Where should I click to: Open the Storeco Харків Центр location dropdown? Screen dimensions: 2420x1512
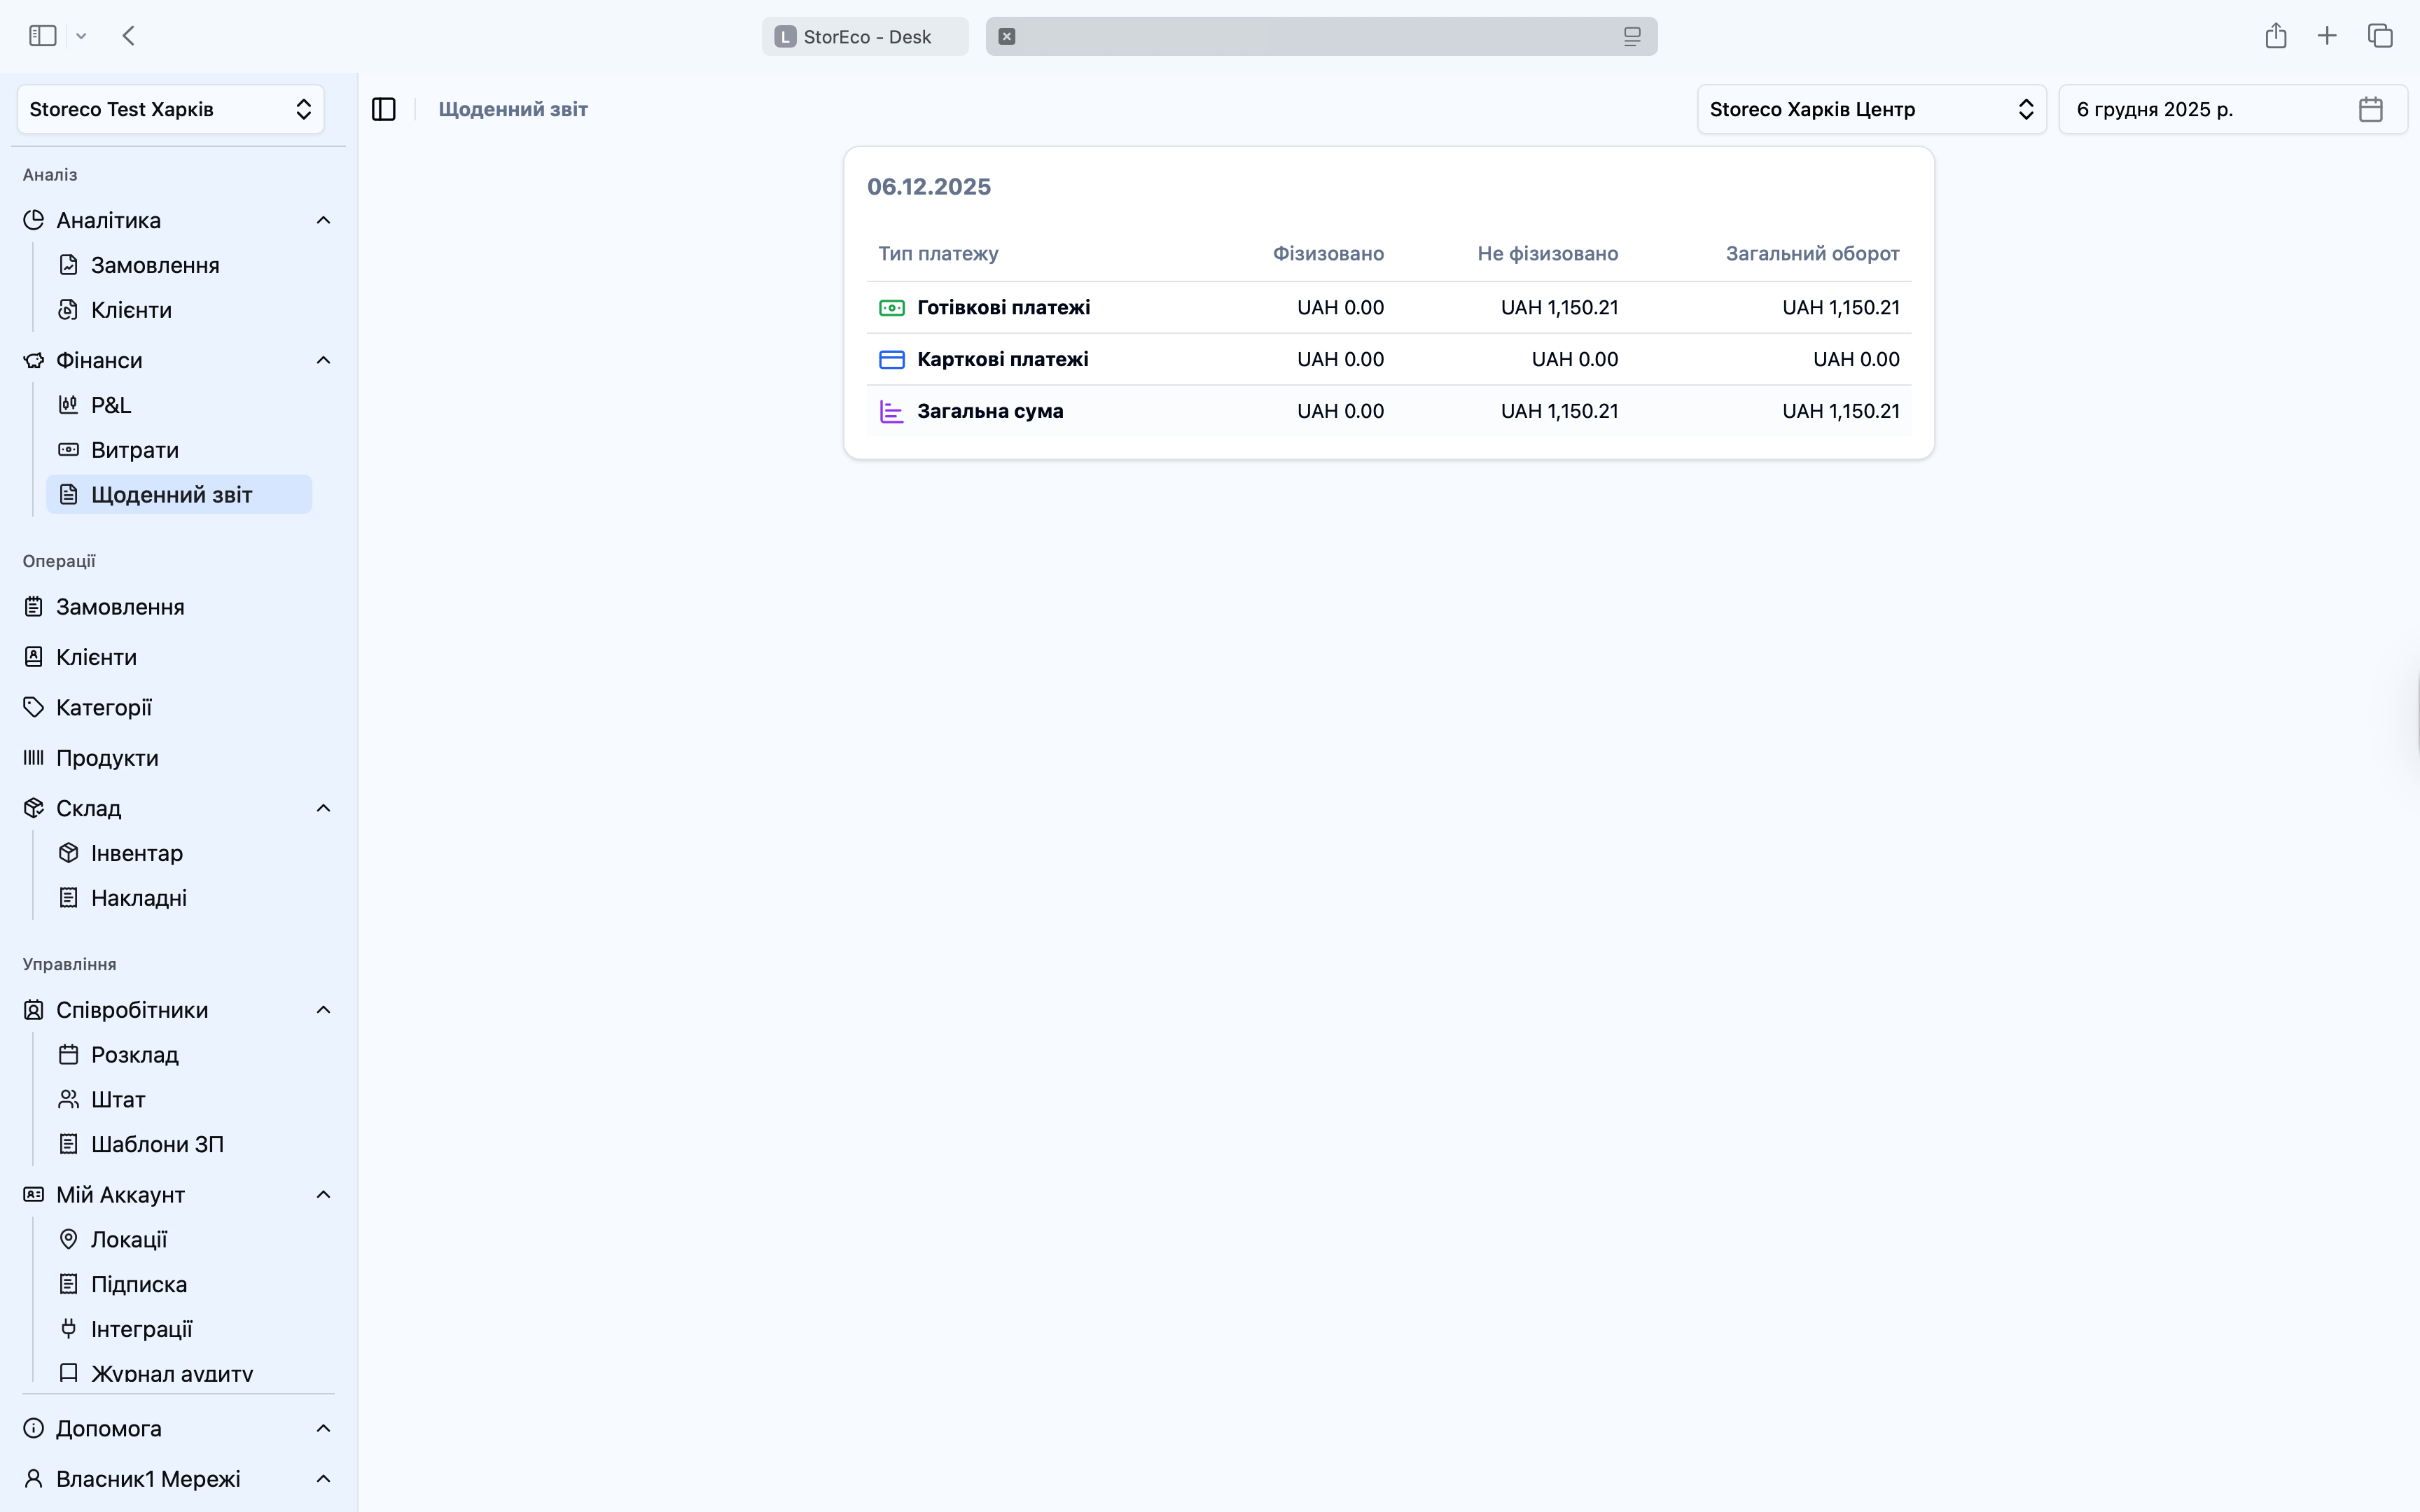pos(1871,109)
